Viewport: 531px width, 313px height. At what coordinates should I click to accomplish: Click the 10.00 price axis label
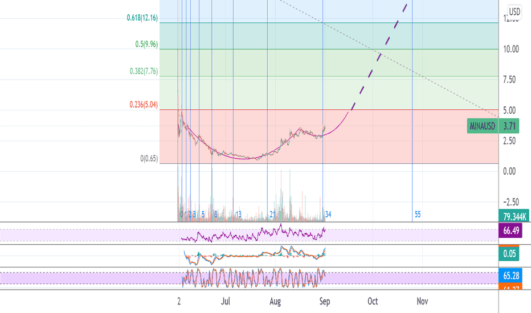(x=511, y=49)
